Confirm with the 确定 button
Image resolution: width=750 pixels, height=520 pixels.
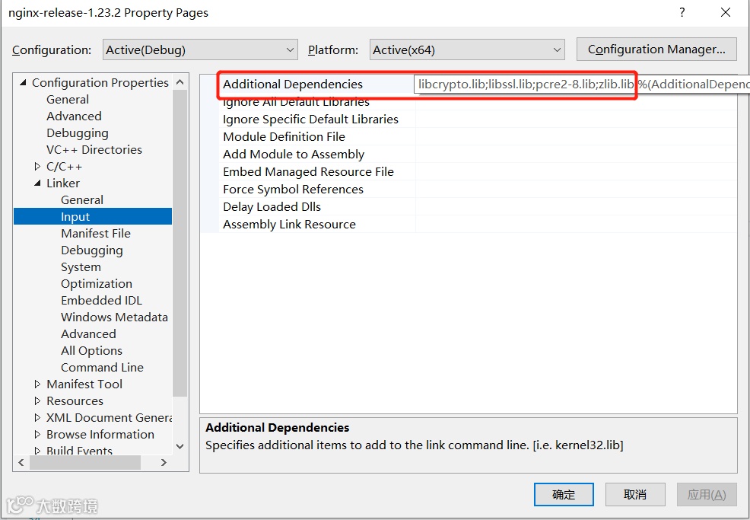point(564,495)
